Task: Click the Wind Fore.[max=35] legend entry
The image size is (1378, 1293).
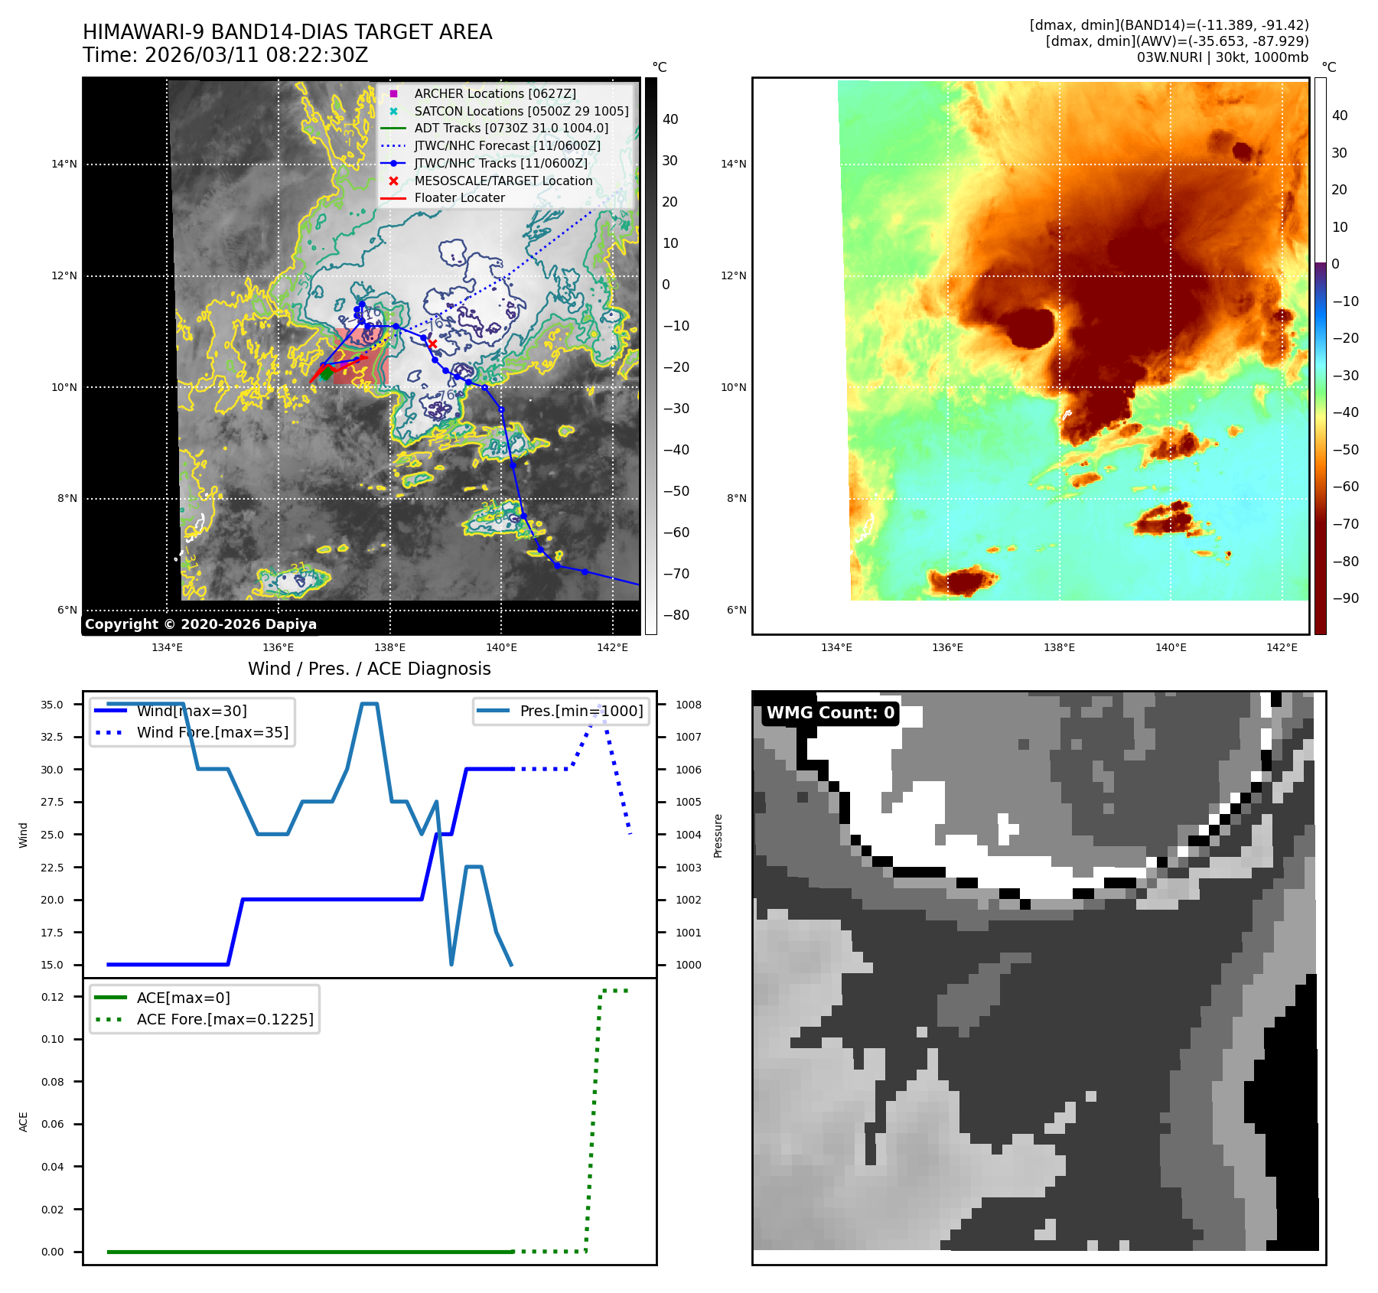Action: click(x=212, y=732)
